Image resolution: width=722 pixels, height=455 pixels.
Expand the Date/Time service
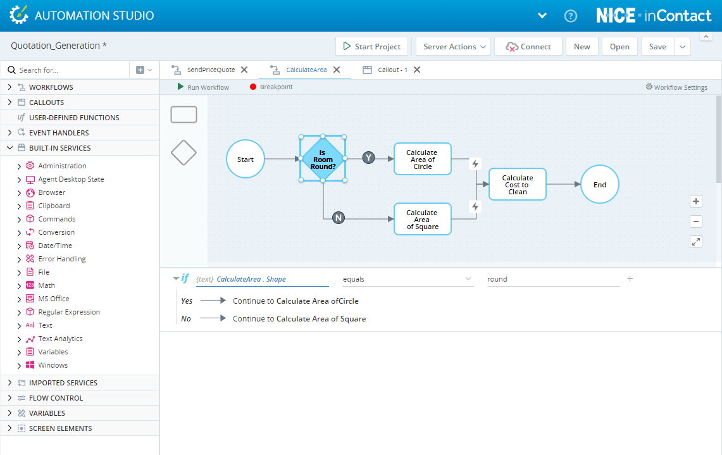click(x=19, y=246)
